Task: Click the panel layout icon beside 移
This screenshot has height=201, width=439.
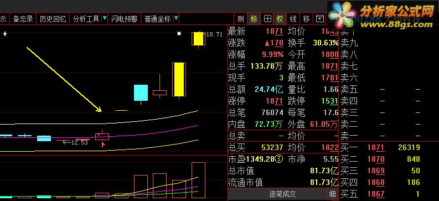Action: (319, 19)
